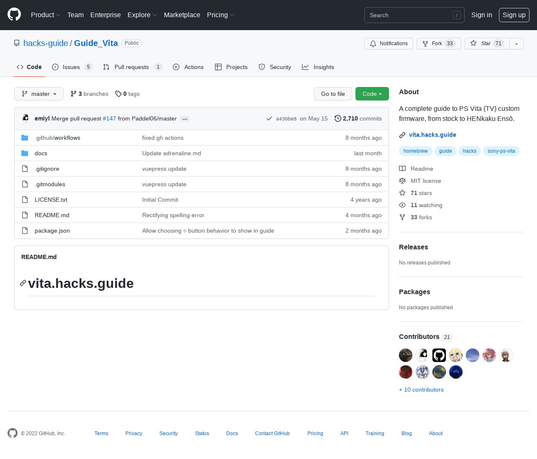The width and height of the screenshot is (537, 459).
Task: Click the 'Update adrenaline.md' commit message
Action: coord(171,153)
